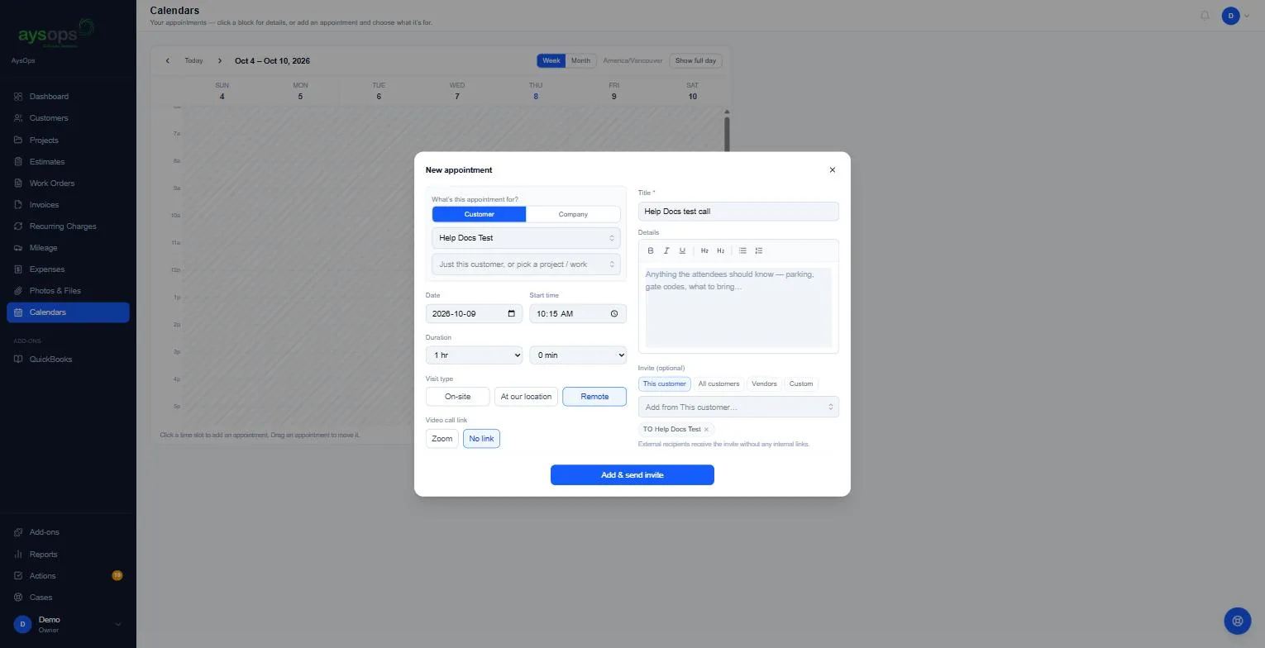
Task: Click the Title input field
Action: [x=738, y=212]
